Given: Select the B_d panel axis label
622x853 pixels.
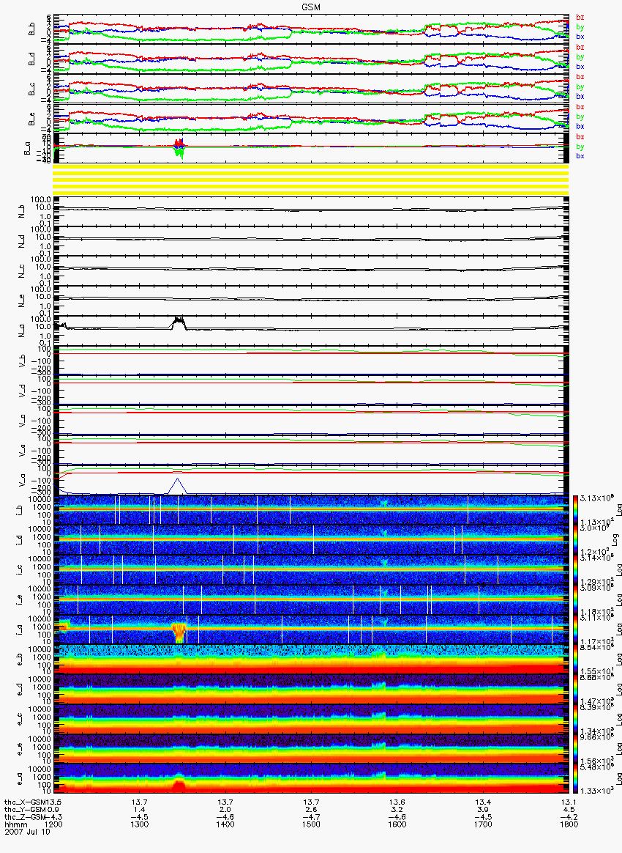Looking at the screenshot, I should (31, 60).
